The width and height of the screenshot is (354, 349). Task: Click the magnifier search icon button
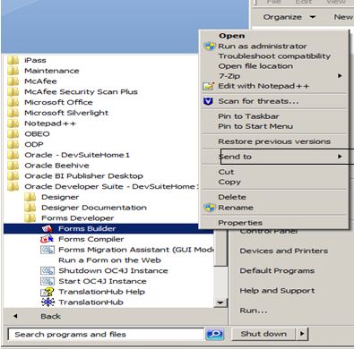[214, 334]
